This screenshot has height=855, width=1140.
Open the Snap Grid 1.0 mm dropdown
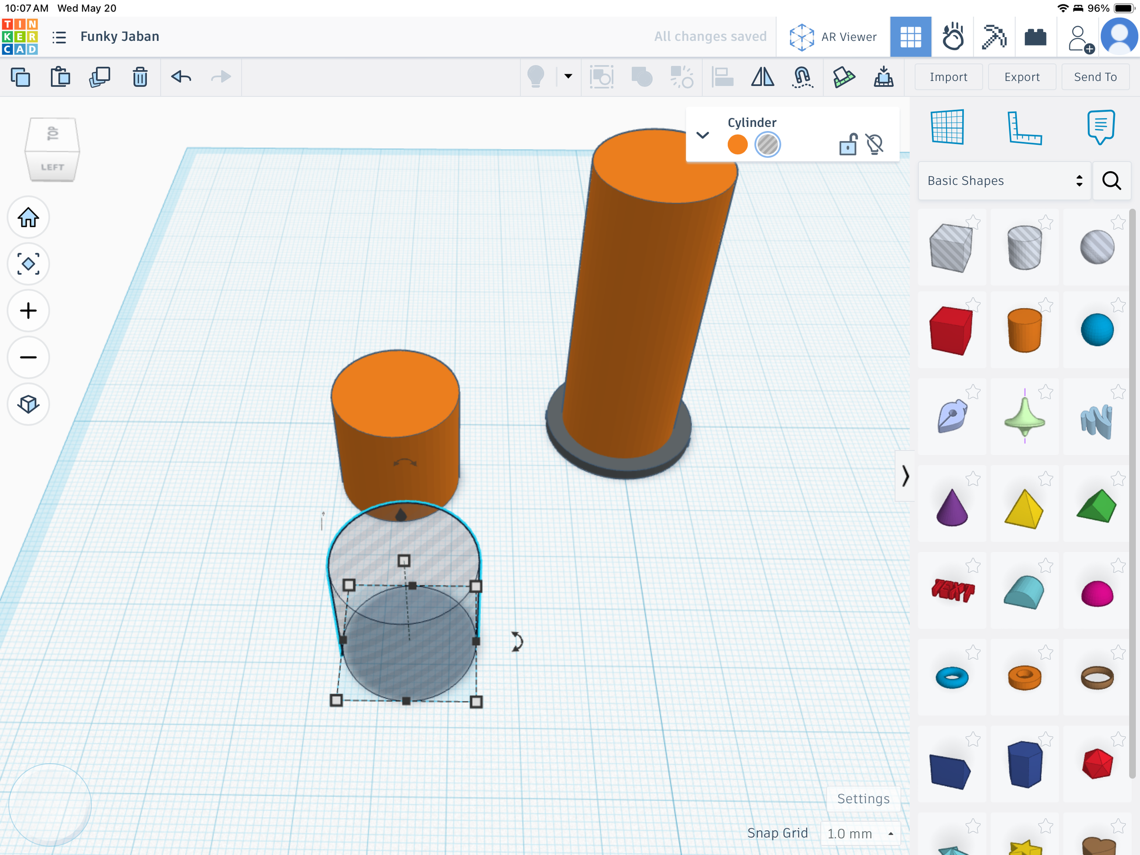click(860, 833)
